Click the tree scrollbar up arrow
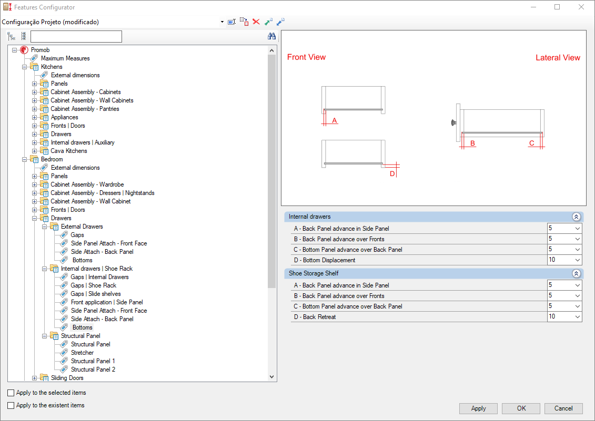Image resolution: width=595 pixels, height=421 pixels. [x=271, y=50]
